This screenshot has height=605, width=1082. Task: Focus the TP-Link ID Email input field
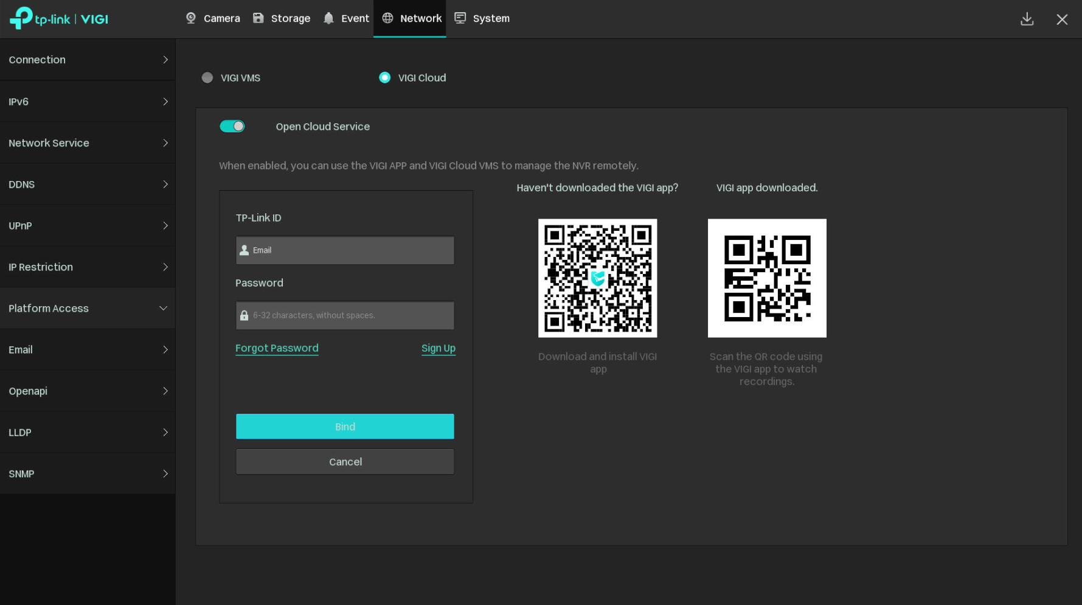(345, 250)
